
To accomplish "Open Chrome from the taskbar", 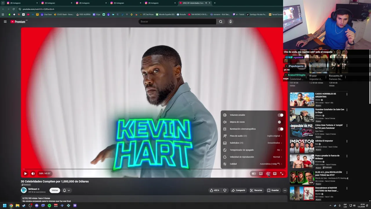I will [x=11, y=206].
